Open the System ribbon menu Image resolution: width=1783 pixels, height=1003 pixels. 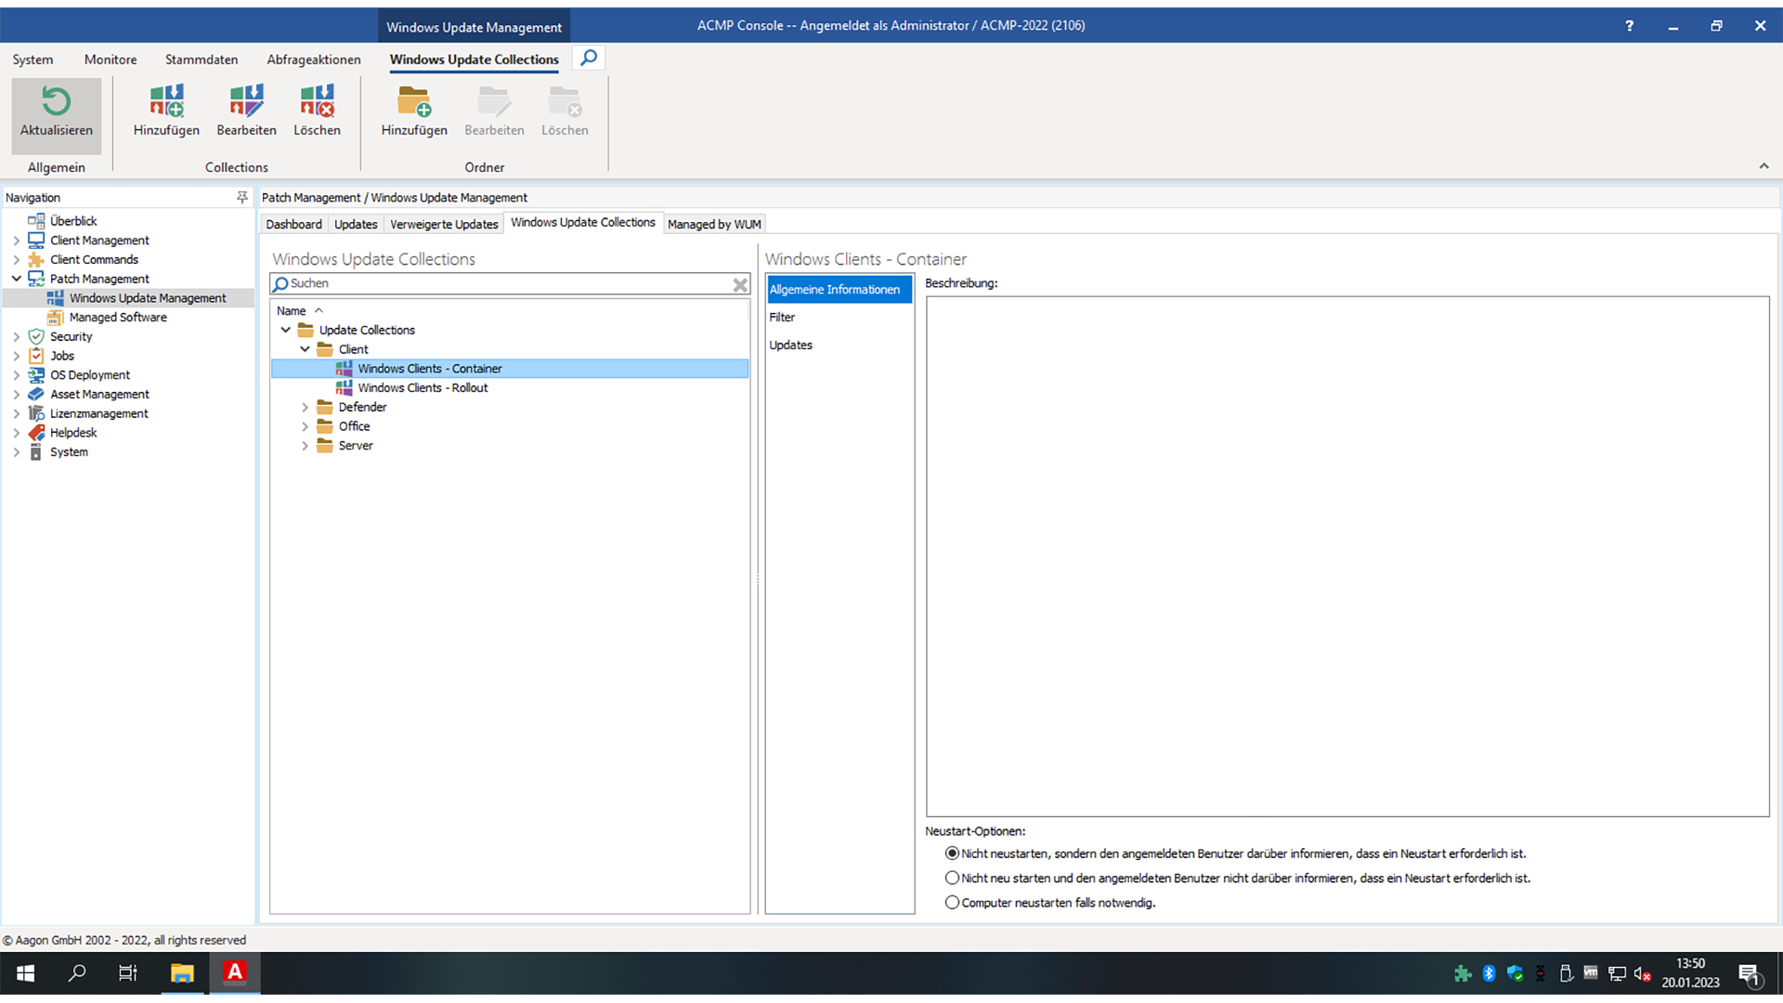(33, 59)
